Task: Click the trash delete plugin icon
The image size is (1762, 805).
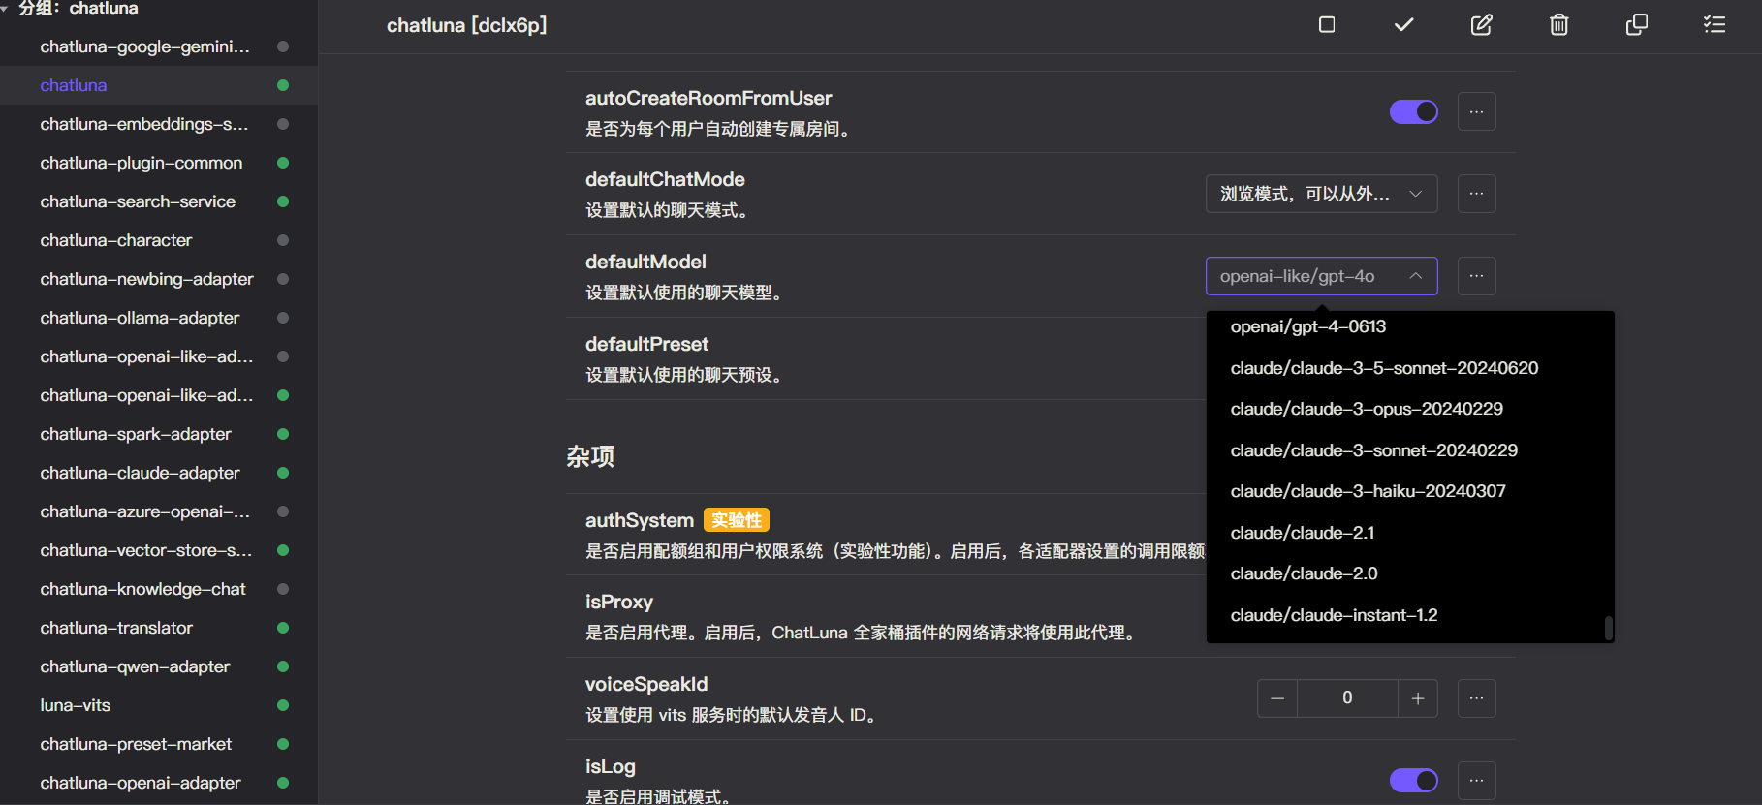Action: pos(1558,24)
